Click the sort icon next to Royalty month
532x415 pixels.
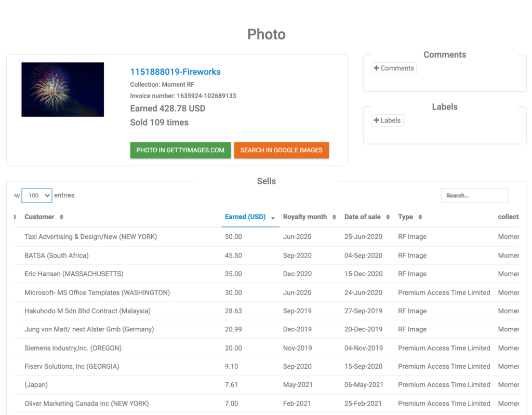coord(334,217)
